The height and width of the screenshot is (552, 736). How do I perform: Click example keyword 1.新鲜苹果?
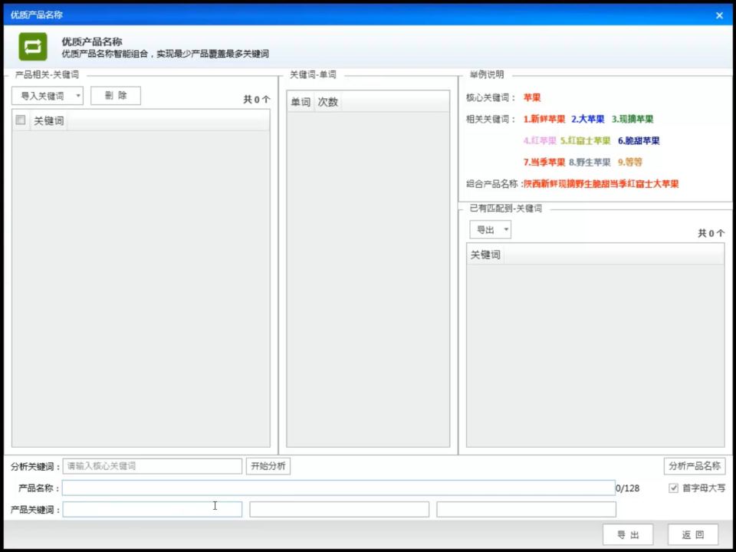544,120
